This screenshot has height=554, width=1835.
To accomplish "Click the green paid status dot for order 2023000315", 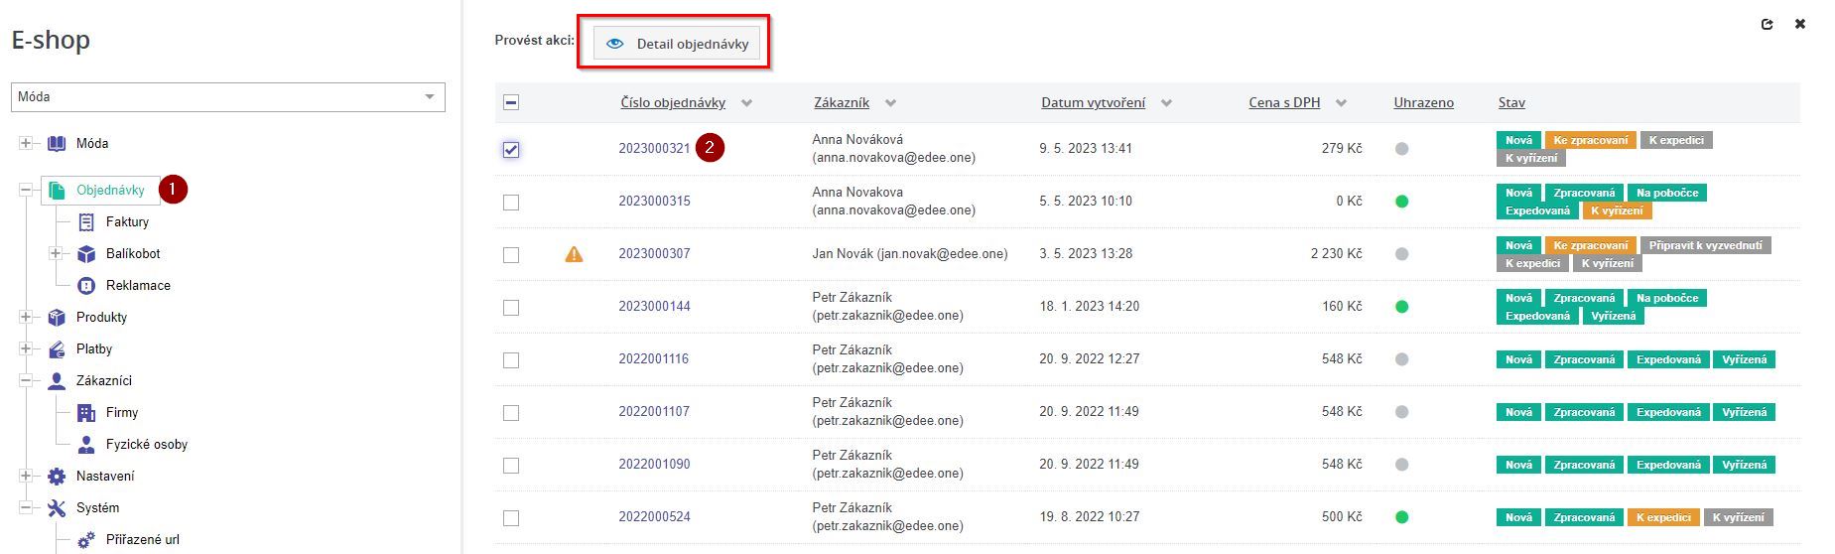I will coord(1401,202).
